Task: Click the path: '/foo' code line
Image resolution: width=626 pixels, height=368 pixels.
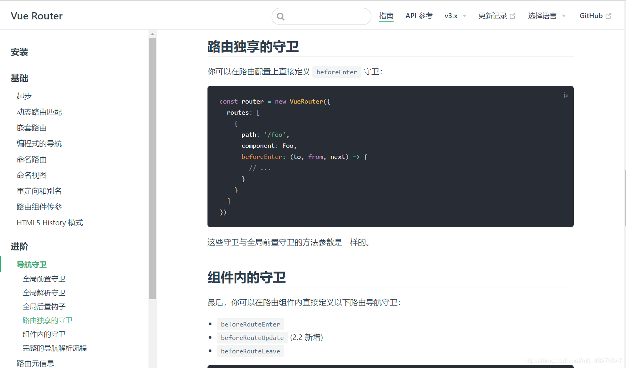Action: pos(265,135)
